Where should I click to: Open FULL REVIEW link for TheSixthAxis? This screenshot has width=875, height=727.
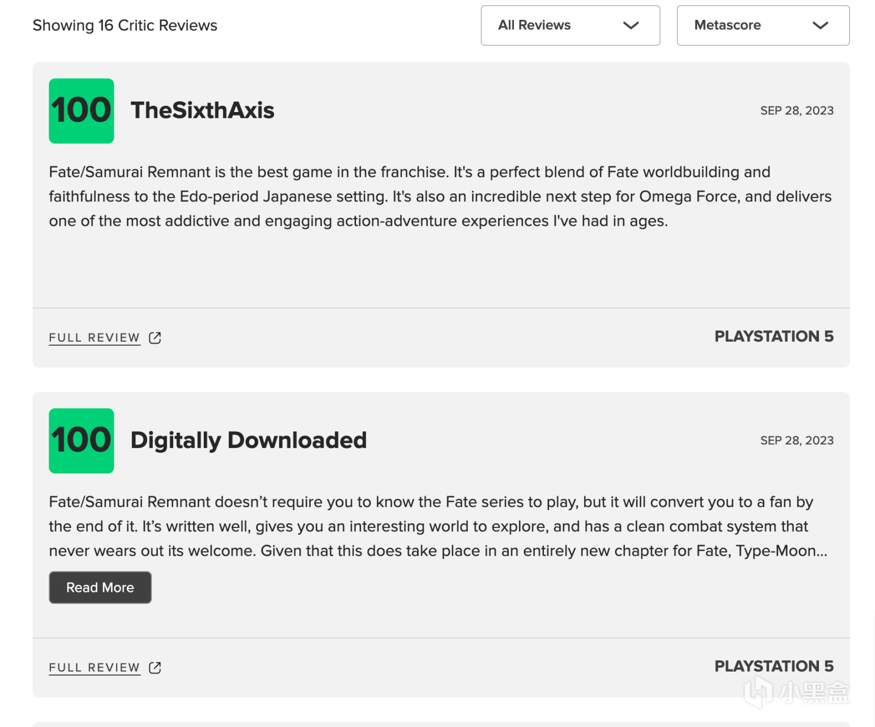tap(95, 338)
